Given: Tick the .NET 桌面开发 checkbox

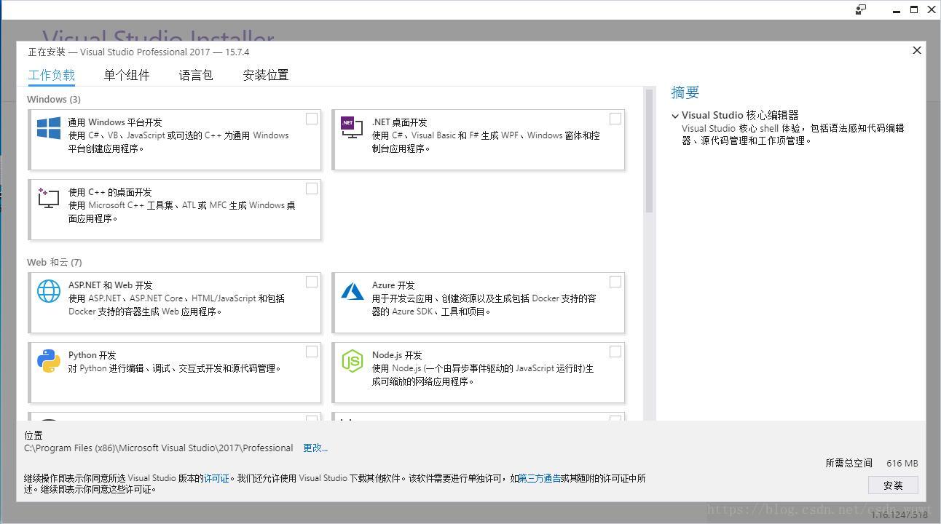Looking at the screenshot, I should click(615, 119).
